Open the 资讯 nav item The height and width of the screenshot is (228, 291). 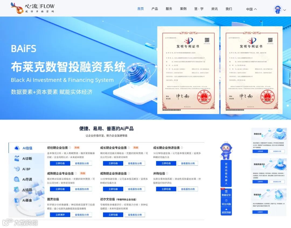(x=214, y=9)
